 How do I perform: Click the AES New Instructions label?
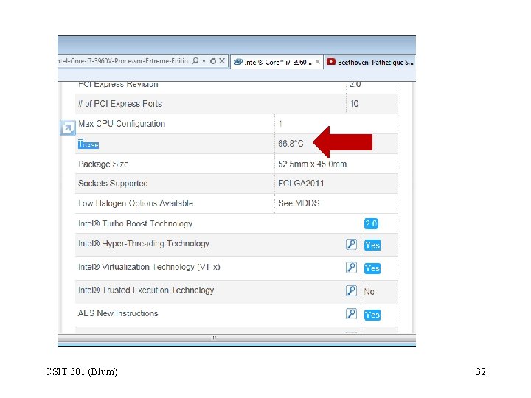[118, 313]
